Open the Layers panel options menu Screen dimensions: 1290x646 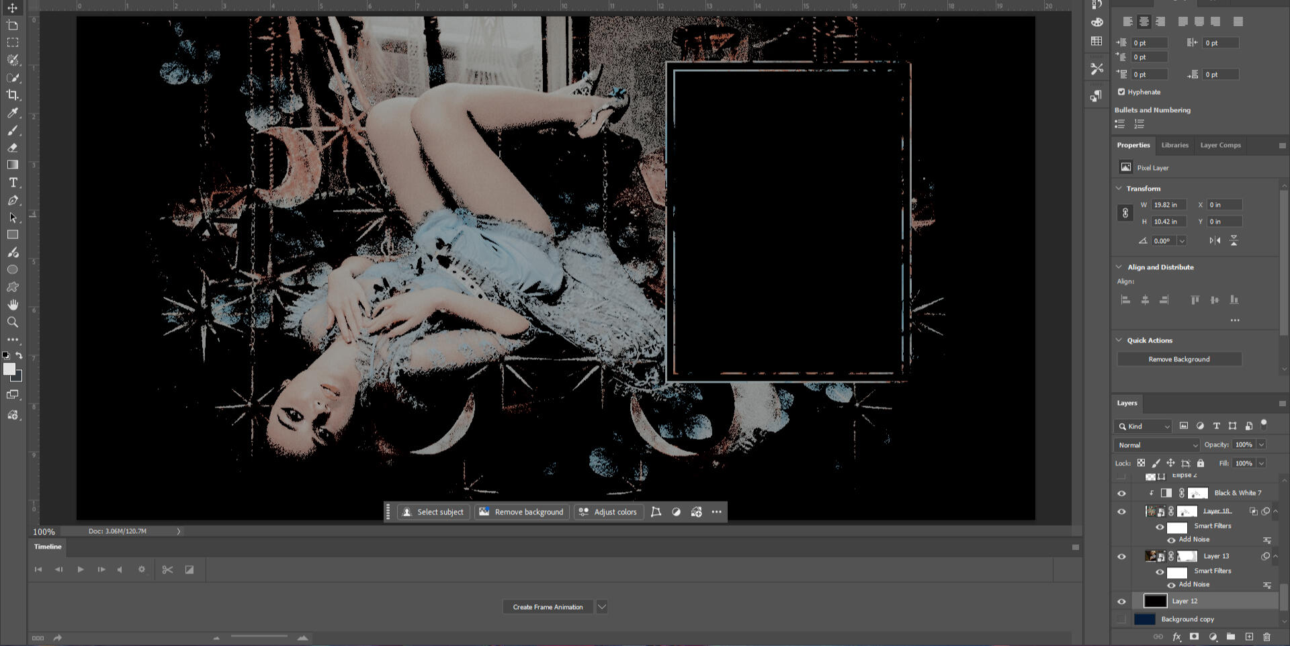1282,404
